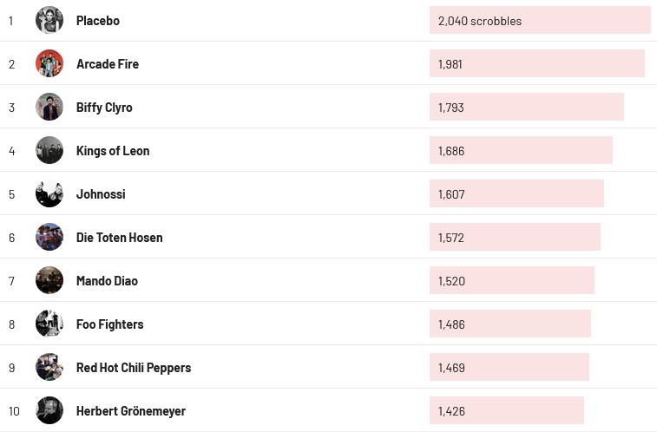The image size is (657, 432).
Task: Visit the Kings of Leon link
Action: [x=113, y=150]
